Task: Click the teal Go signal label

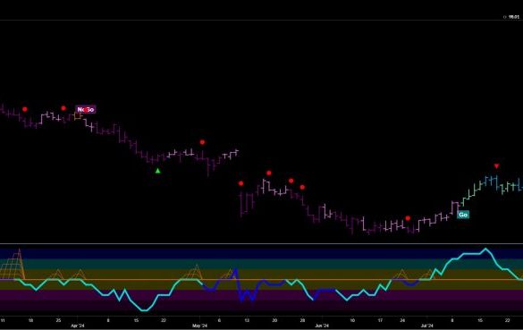Action: [x=463, y=215]
